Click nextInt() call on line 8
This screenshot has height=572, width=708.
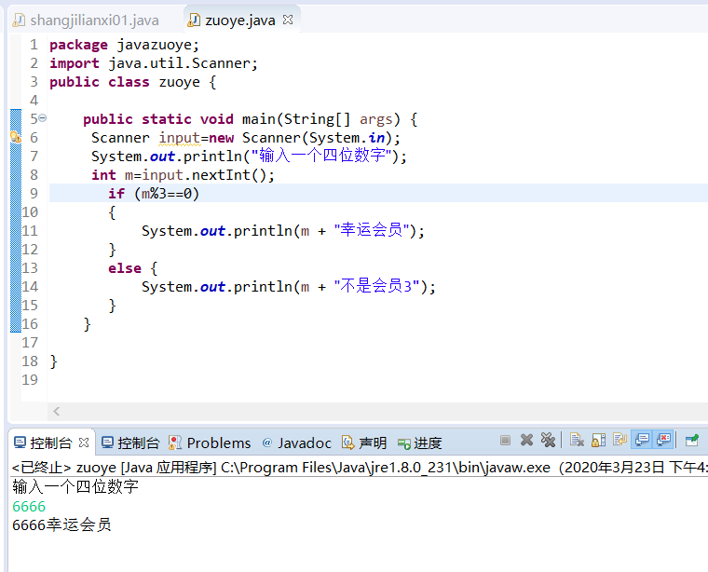(230, 175)
